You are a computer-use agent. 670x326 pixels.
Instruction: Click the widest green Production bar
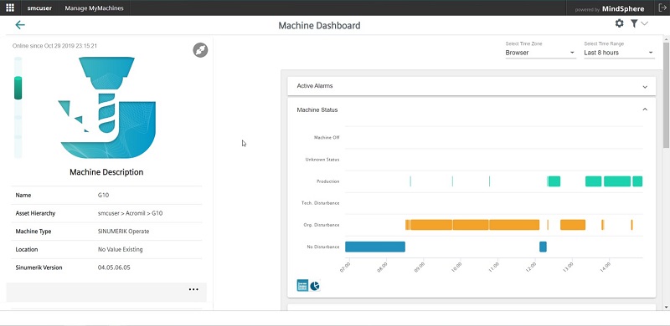[617, 181]
